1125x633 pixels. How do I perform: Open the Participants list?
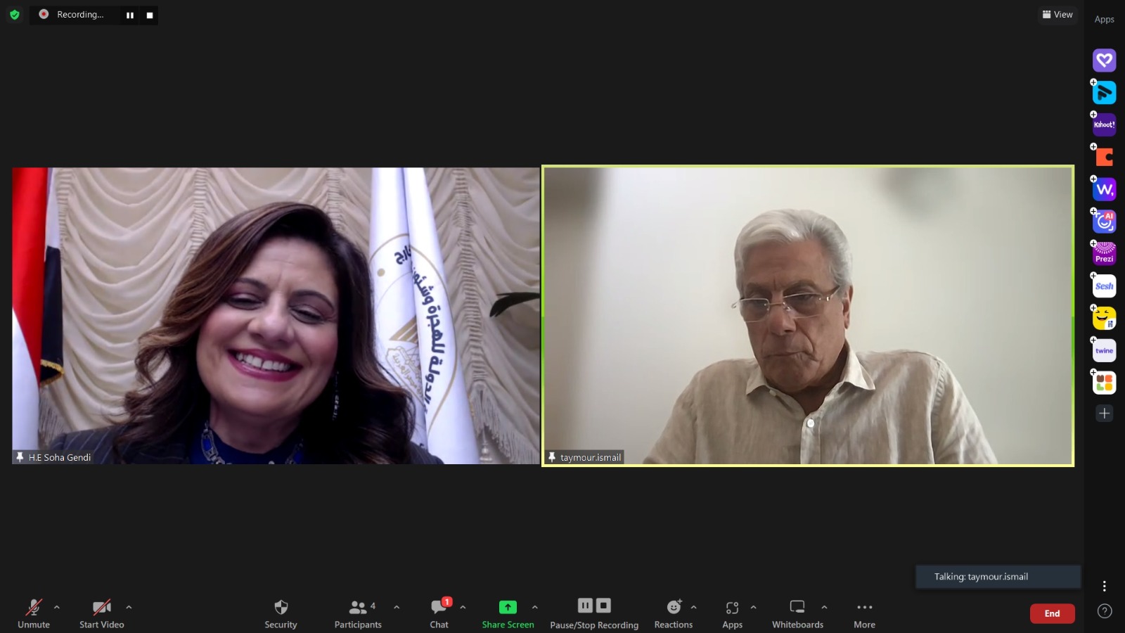pyautogui.click(x=358, y=613)
